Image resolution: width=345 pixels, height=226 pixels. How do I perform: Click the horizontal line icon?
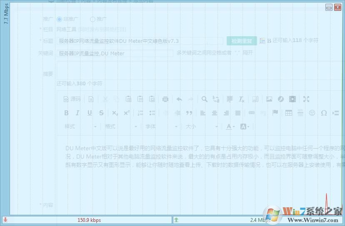pos(300,113)
